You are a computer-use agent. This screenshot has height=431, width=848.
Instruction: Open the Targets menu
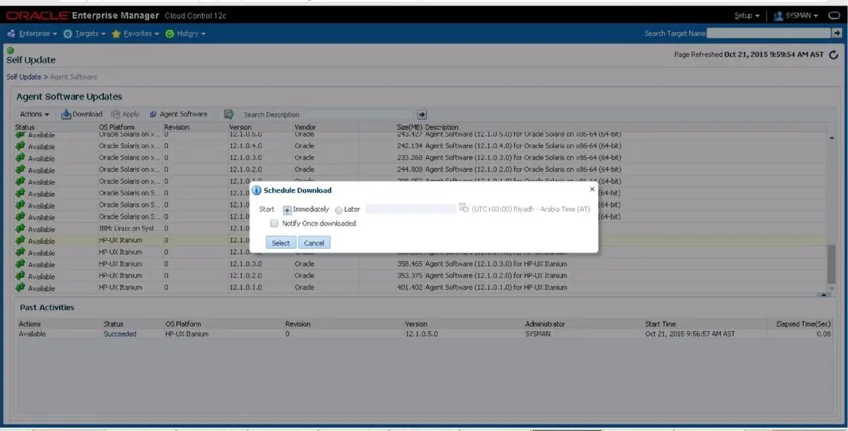tap(84, 33)
